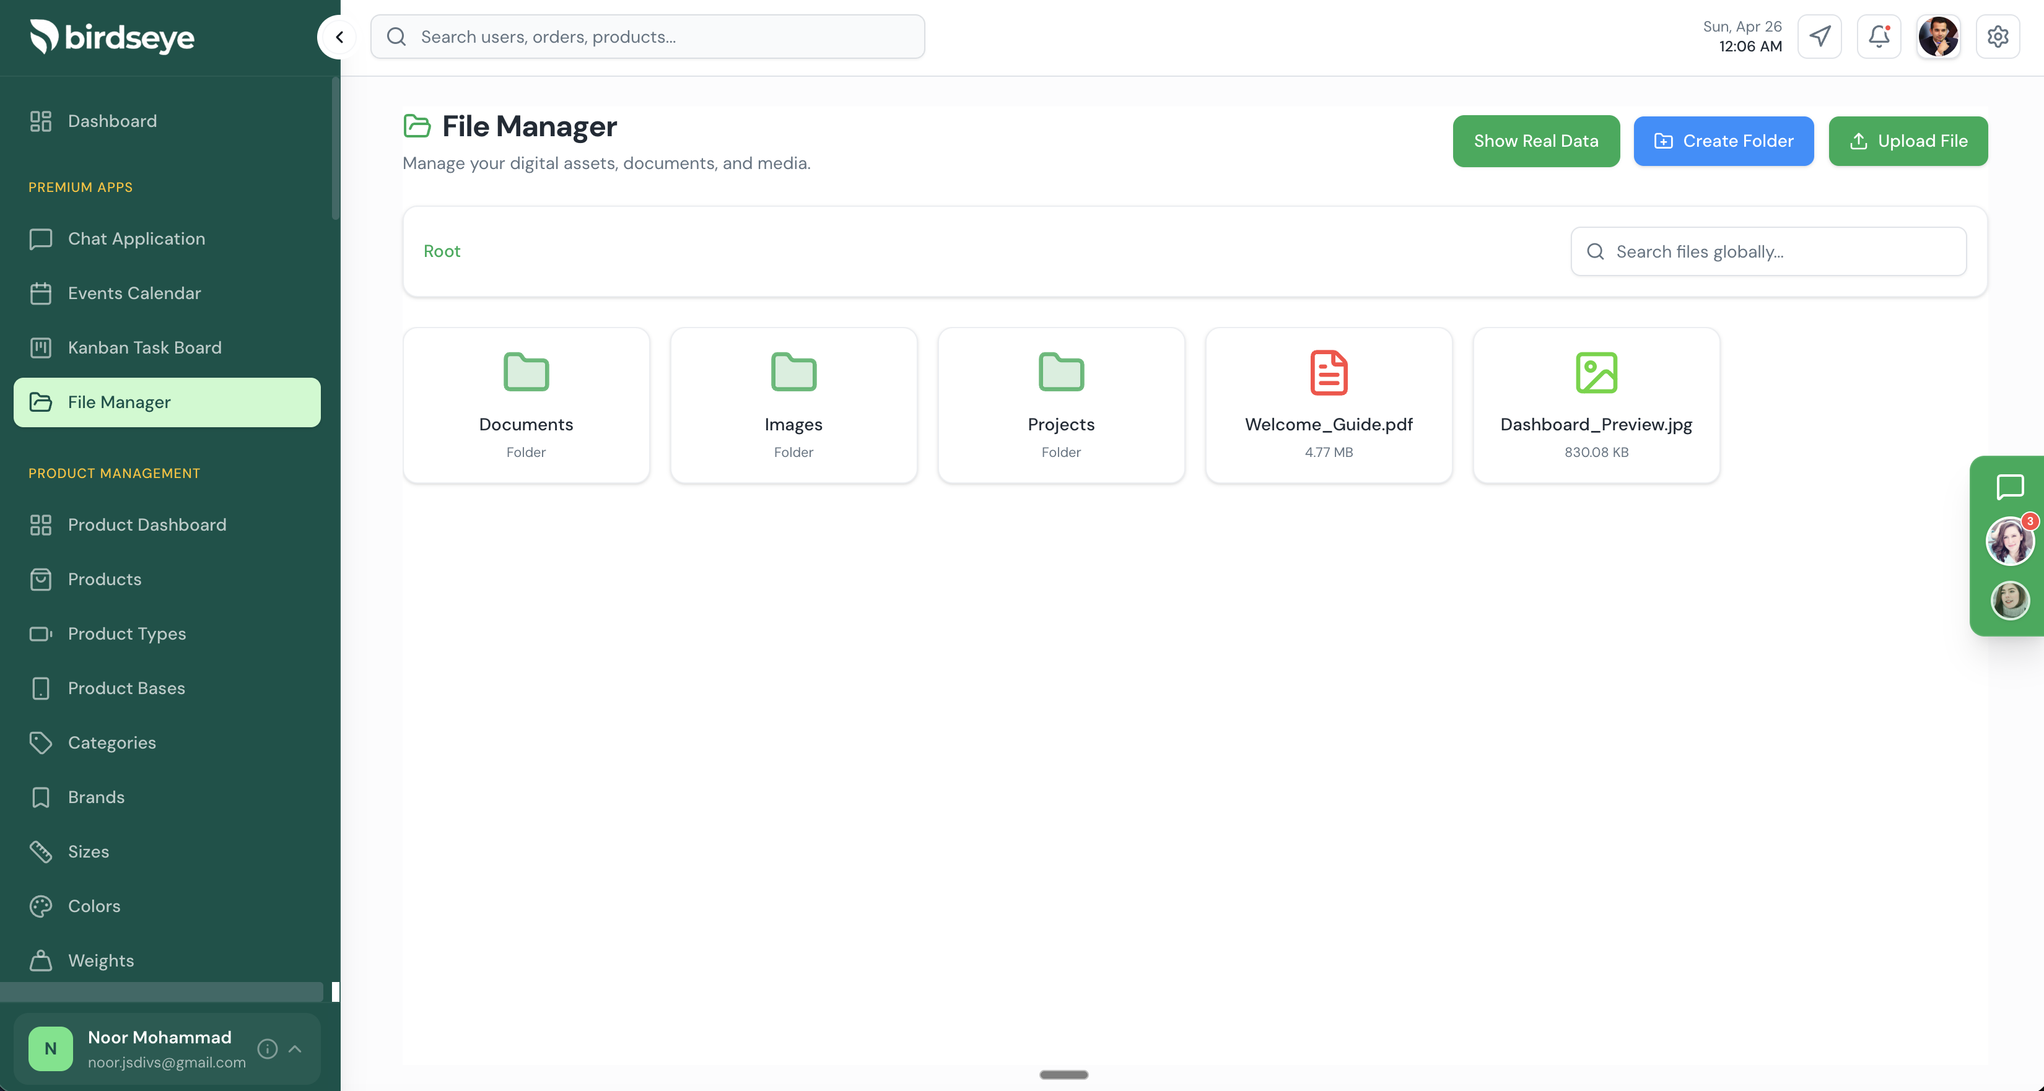Click the Chat Application speech bubble icon
Screen dimensions: 2044x1091
(x=40, y=239)
